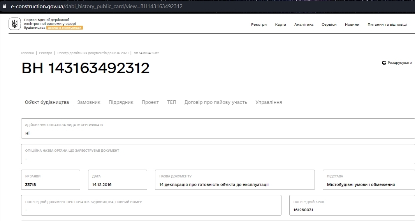415x221 pixels.
Task: Open the Сервіси menu item
Action: click(x=329, y=25)
